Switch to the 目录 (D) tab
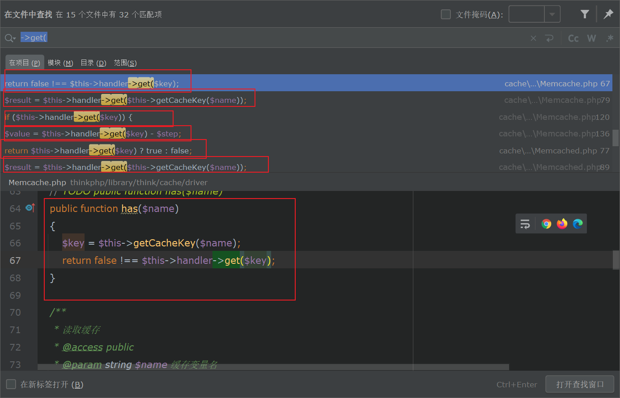 pos(93,63)
